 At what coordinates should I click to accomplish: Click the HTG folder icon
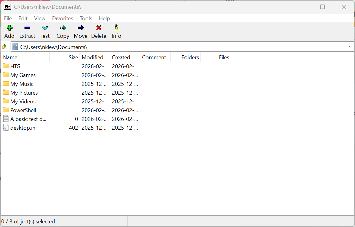pos(6,66)
